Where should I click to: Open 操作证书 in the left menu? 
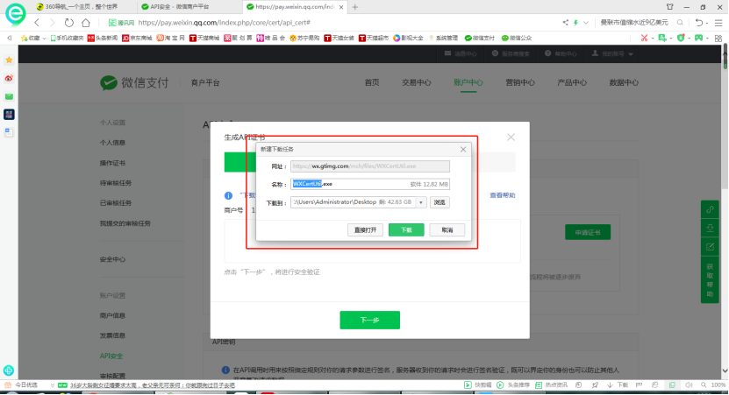pyautogui.click(x=112, y=163)
